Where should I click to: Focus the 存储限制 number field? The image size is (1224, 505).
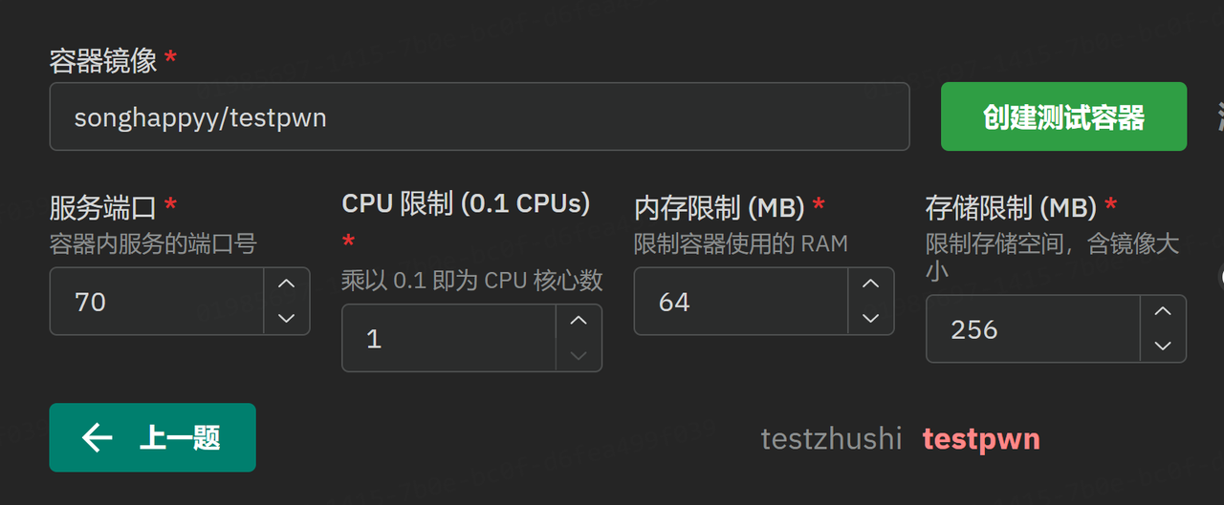pos(1033,329)
